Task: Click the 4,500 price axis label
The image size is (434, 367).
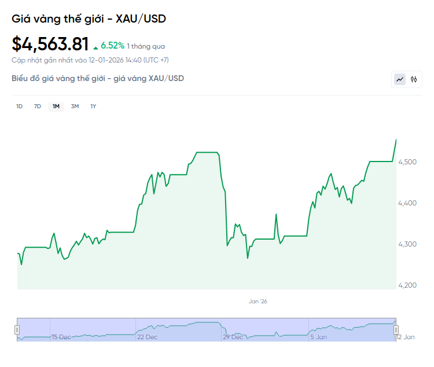Action: (408, 162)
